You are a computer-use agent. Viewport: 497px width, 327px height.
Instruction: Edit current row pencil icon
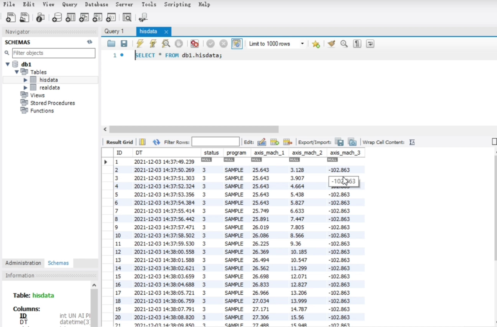(262, 142)
